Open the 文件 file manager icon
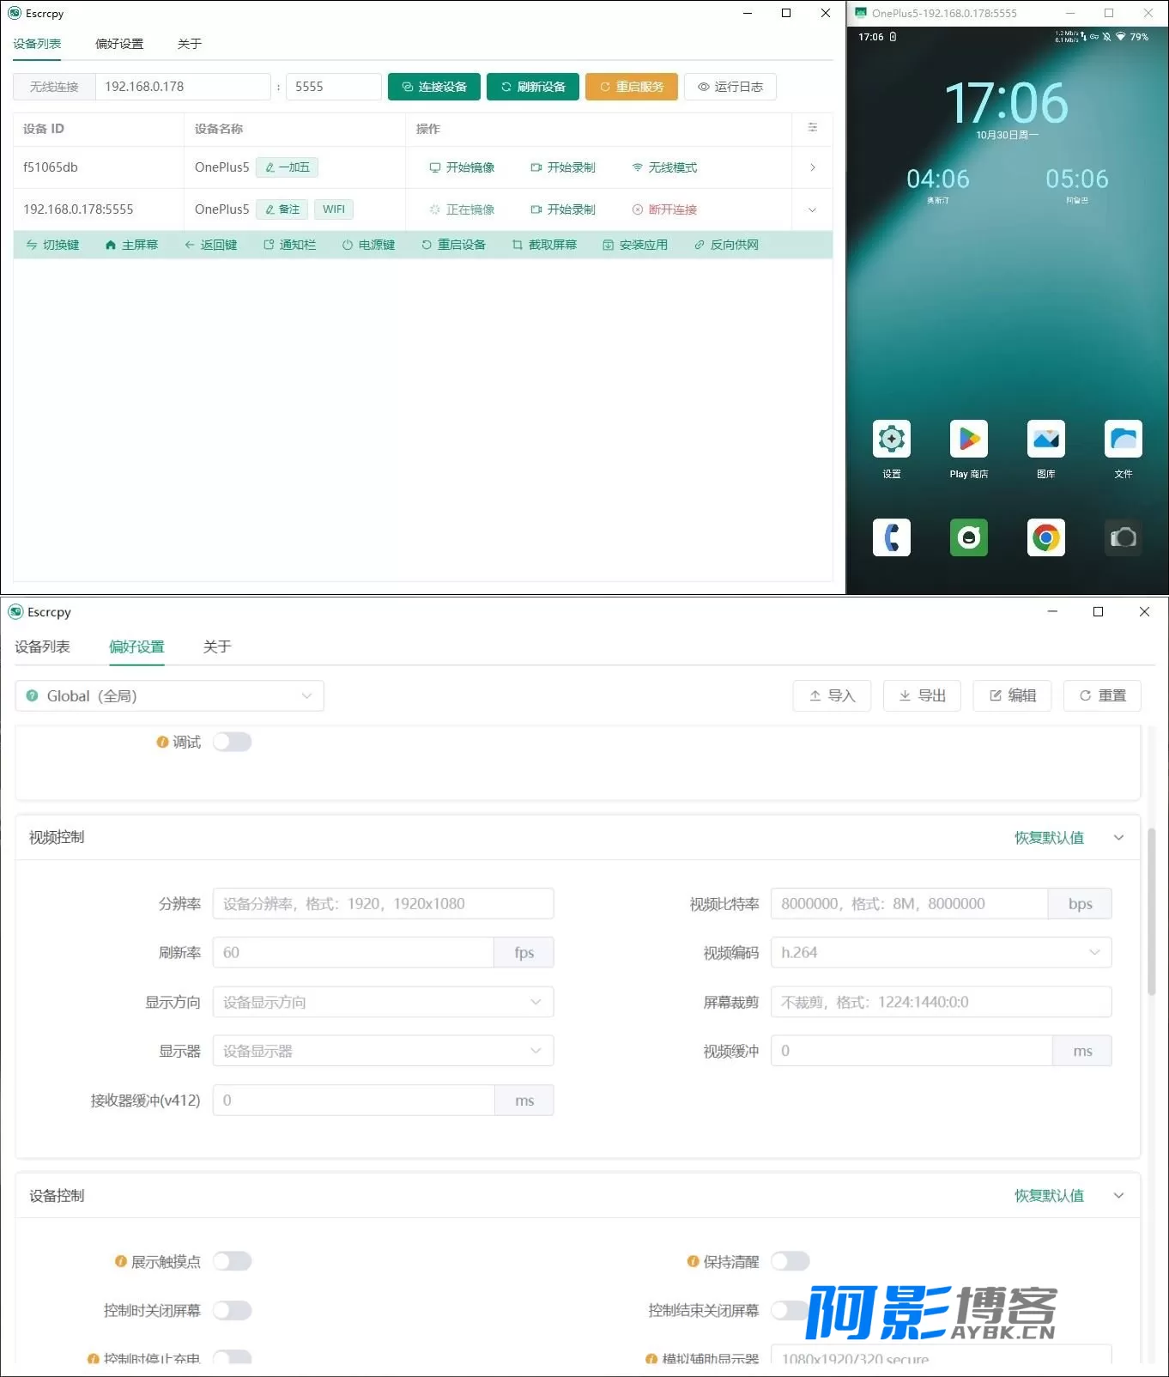 pyautogui.click(x=1123, y=440)
